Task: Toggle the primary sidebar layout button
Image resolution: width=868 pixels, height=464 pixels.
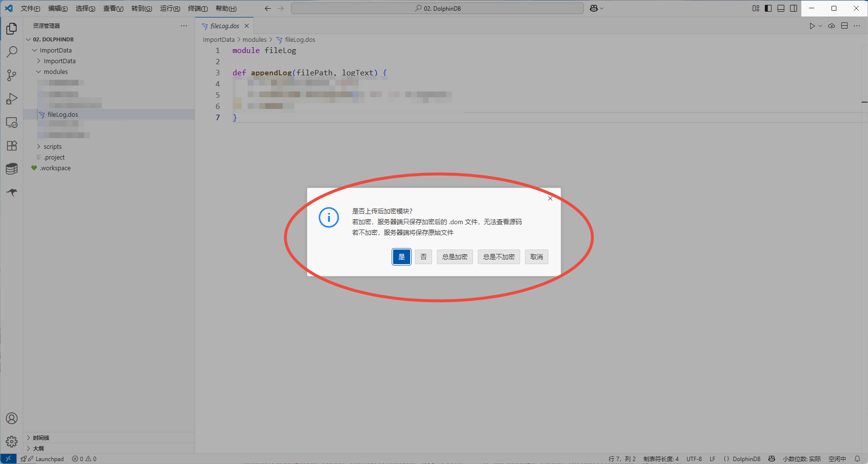Action: click(768, 8)
